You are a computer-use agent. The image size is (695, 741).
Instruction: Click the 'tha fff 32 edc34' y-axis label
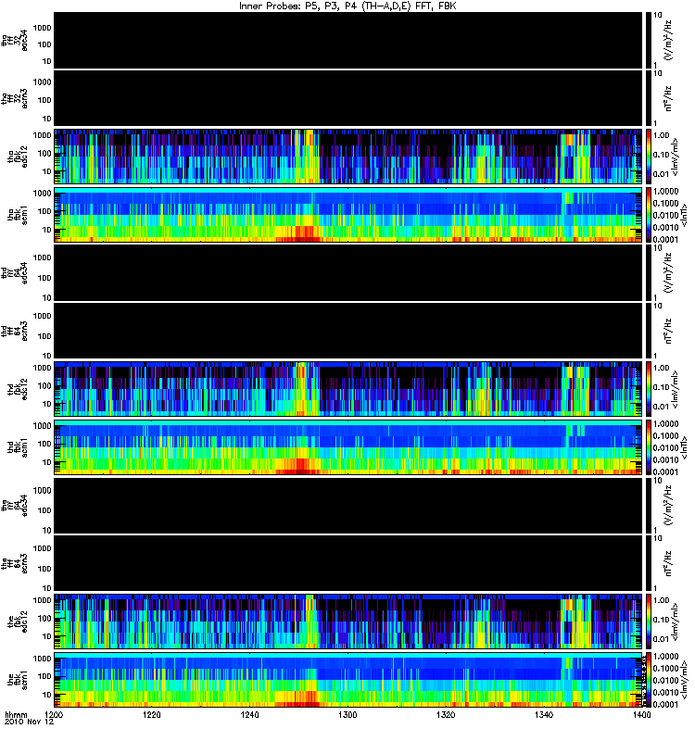pyautogui.click(x=14, y=40)
